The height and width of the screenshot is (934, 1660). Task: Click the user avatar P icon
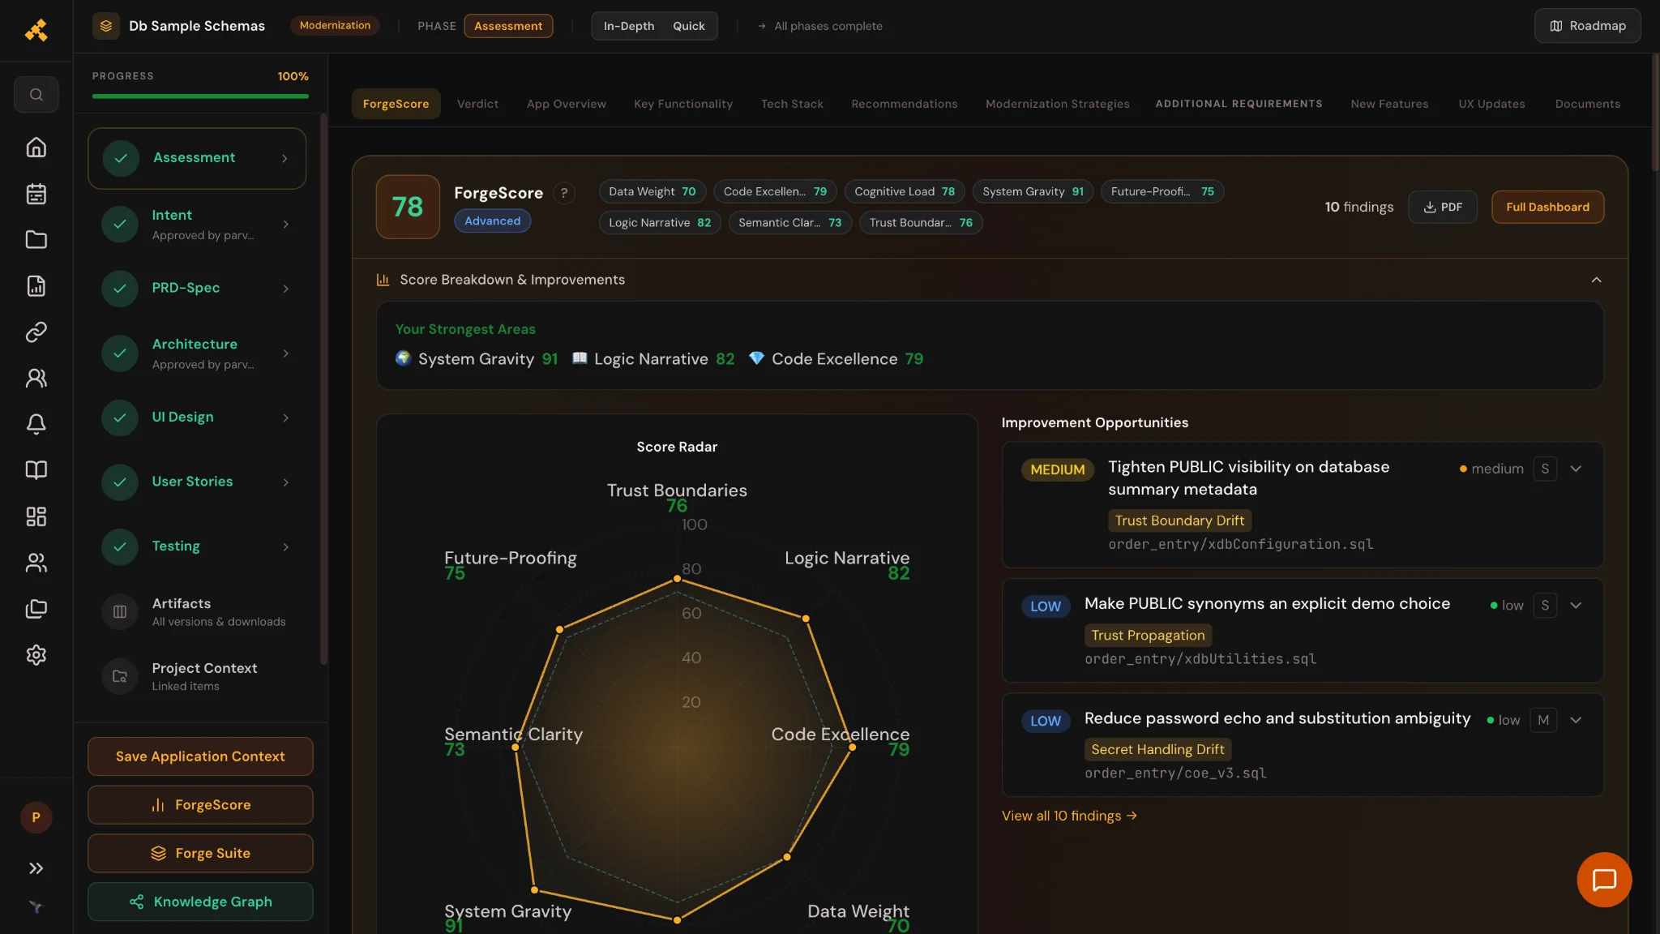pyautogui.click(x=36, y=817)
